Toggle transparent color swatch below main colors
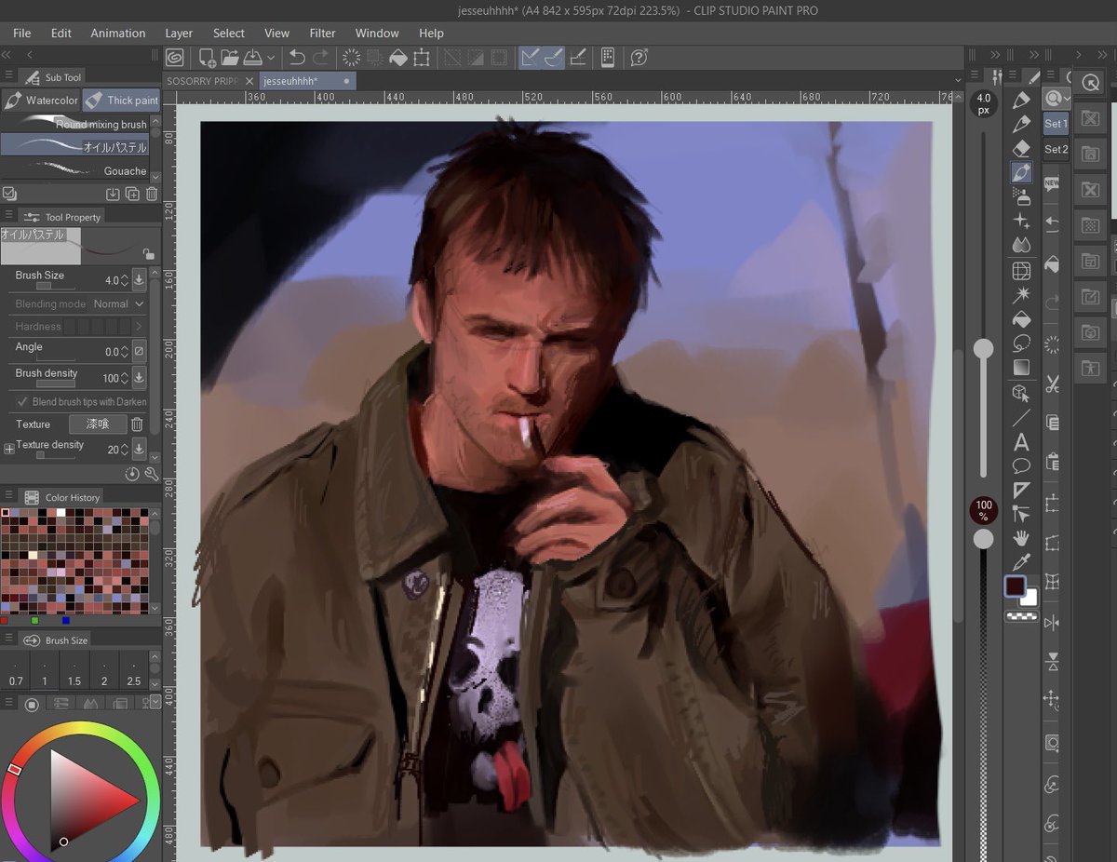 click(1022, 615)
